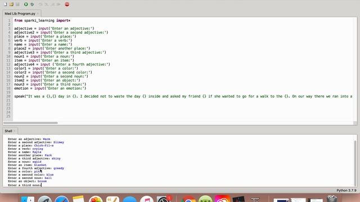Click the Step over debug icon
360x202 pixels.
[40, 4]
